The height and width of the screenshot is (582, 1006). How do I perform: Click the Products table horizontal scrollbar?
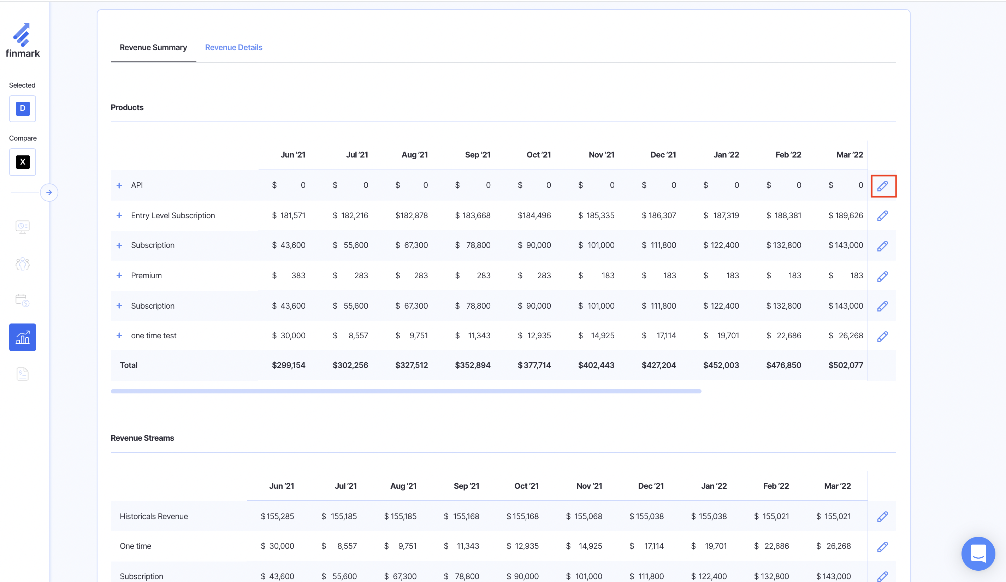coord(406,391)
